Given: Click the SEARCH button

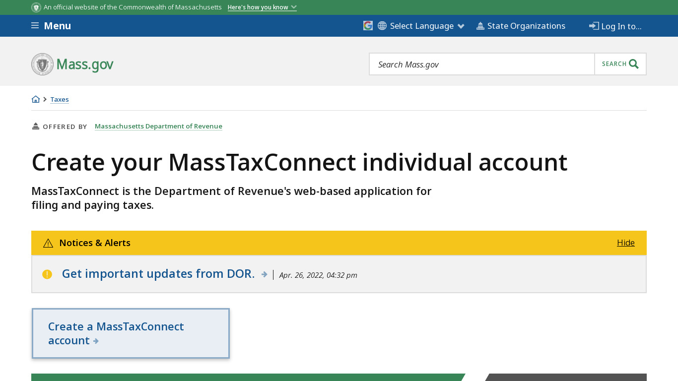Looking at the screenshot, I should click(x=620, y=64).
